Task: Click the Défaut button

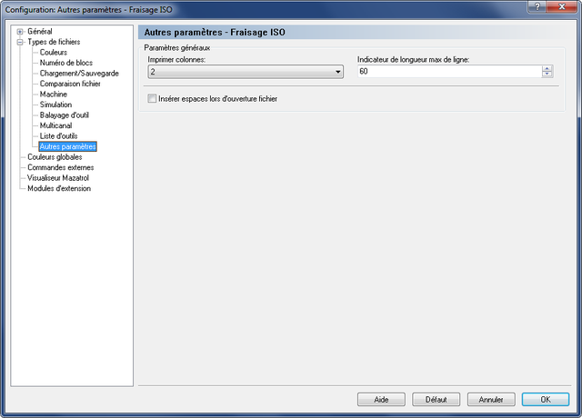Action: pyautogui.click(x=436, y=400)
